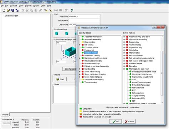Expand the Sand casting process node
Screen dimensions: 169x129
click(80, 69)
